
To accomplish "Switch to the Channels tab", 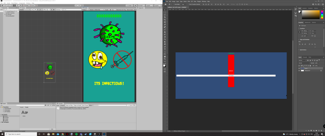I will pos(305,57).
